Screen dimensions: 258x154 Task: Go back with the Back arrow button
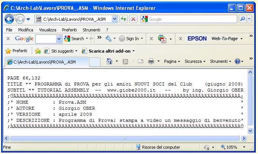(x=9, y=19)
